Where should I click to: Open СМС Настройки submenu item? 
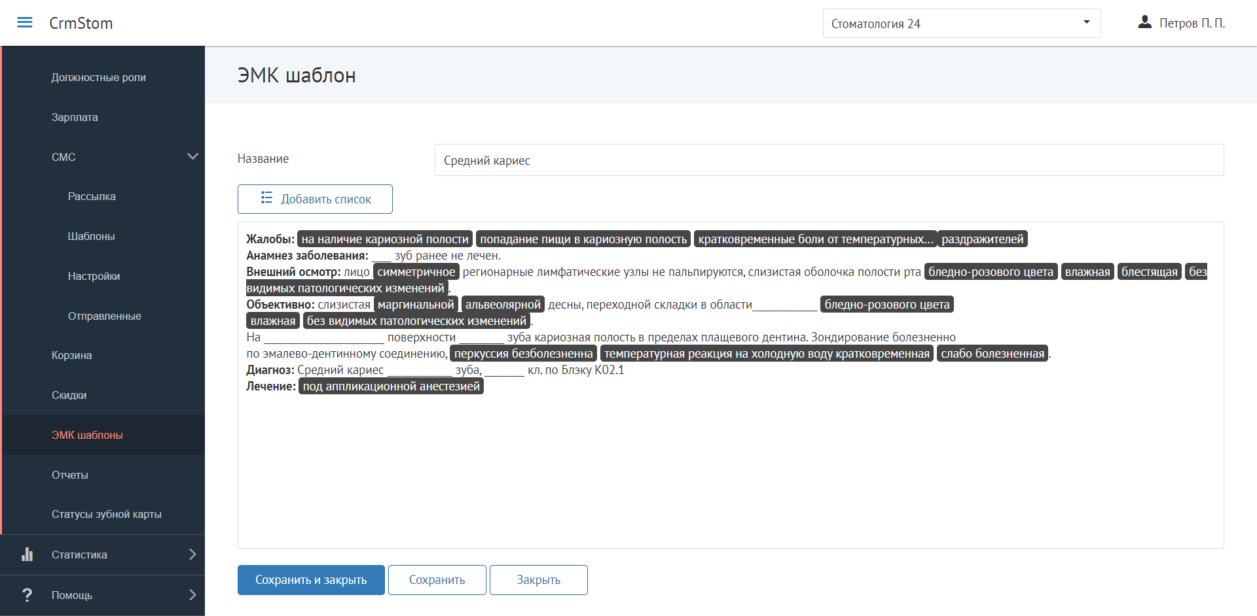[x=94, y=276]
